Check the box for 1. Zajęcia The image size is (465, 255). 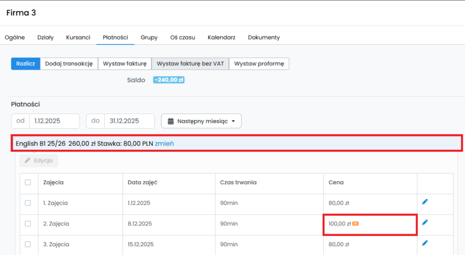(x=28, y=203)
